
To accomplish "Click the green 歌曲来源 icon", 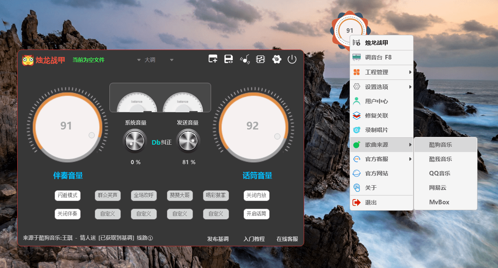I will [357, 145].
